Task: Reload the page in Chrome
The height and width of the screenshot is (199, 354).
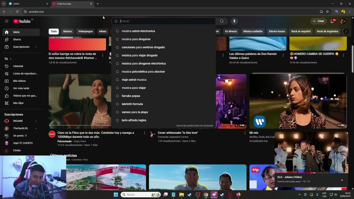Action: (17, 12)
